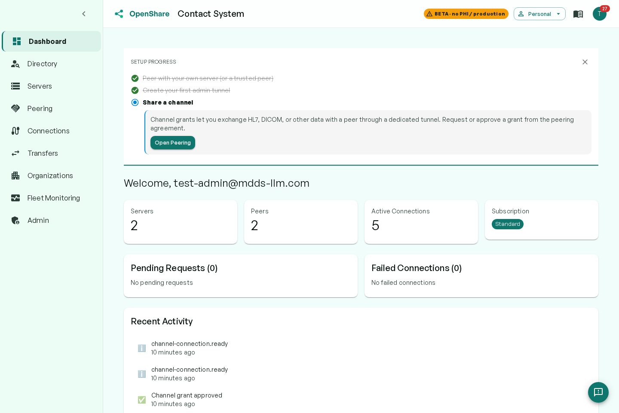Screen dimensions: 619x413
Task: Click the BETA no PHI production warning badge
Action: coord(466,14)
